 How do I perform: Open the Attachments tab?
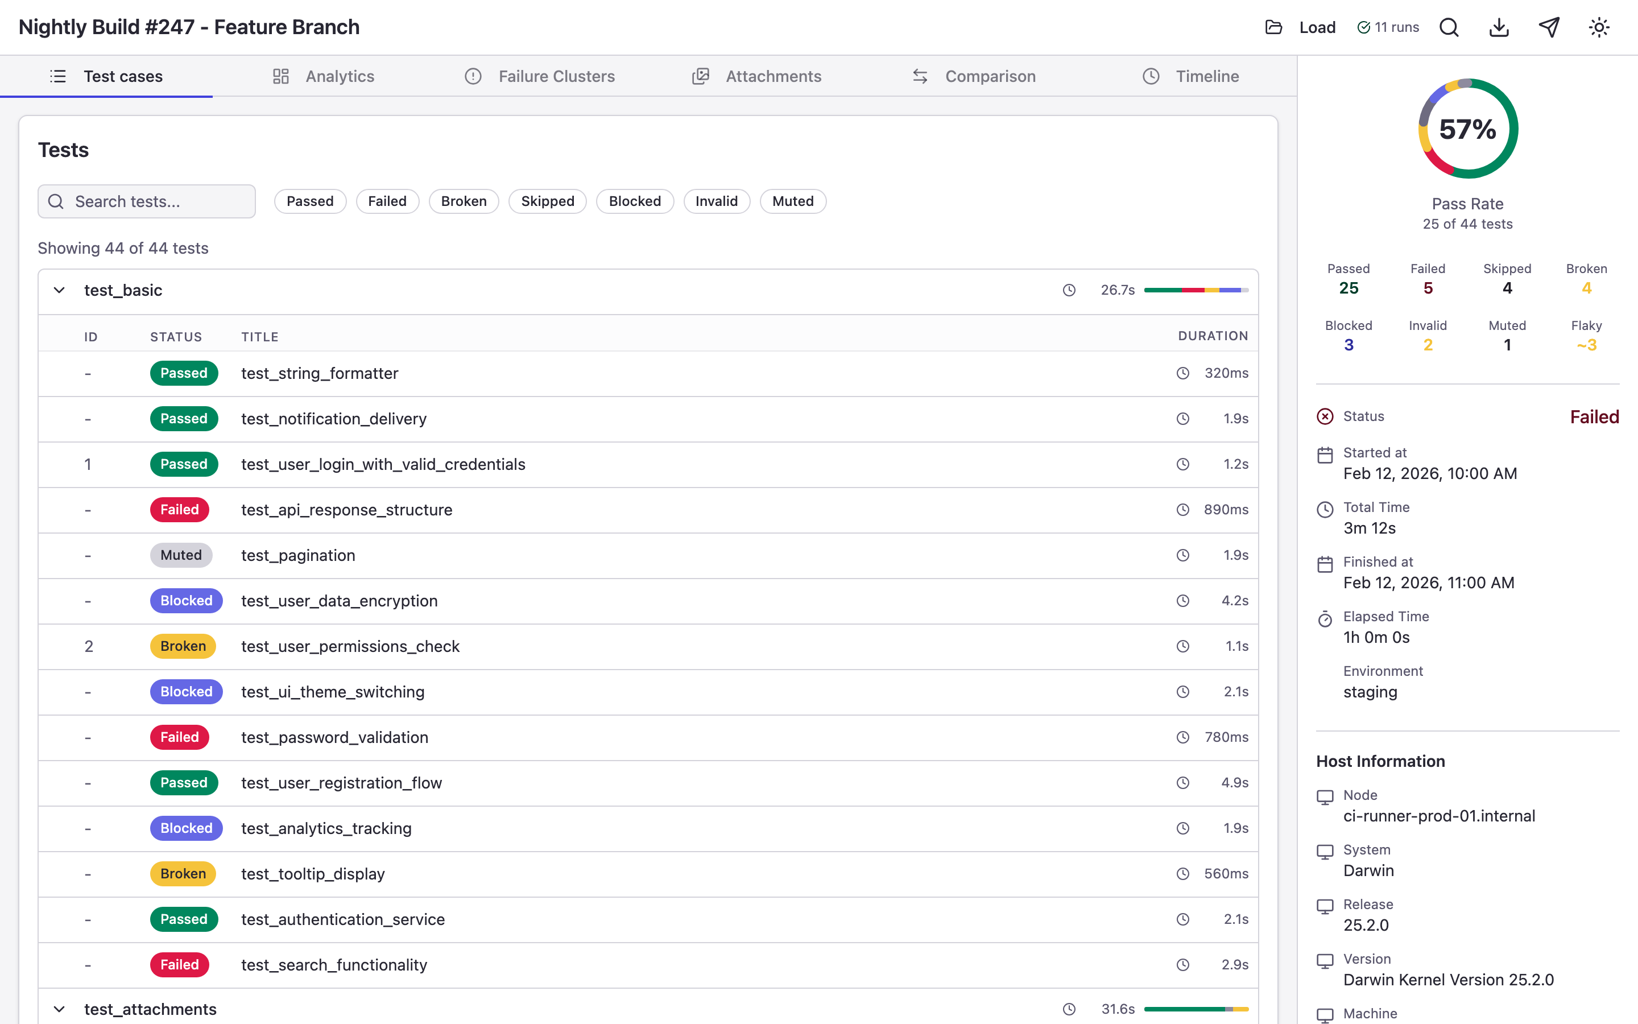click(773, 76)
